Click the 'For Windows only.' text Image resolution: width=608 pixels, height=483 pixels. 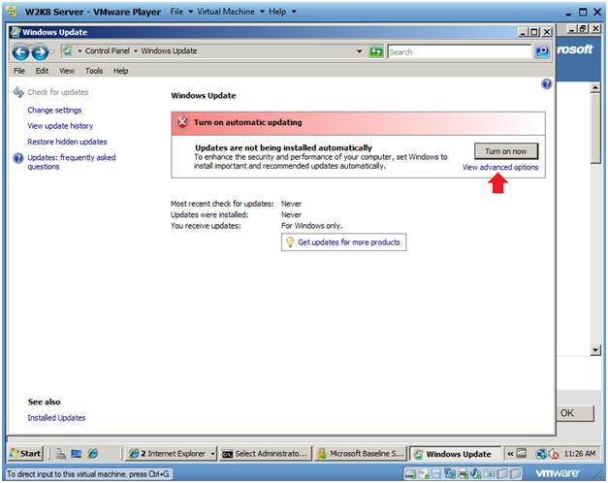point(311,226)
